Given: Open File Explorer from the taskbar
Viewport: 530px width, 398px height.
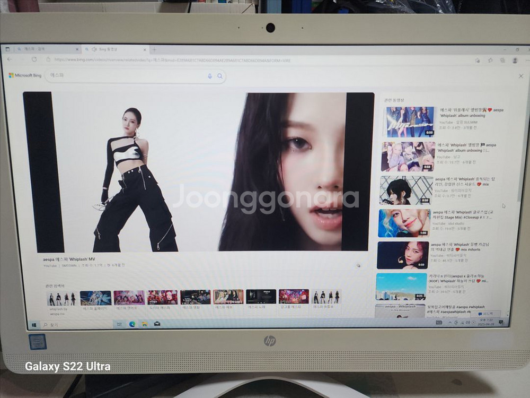Looking at the screenshot, I should [144, 324].
